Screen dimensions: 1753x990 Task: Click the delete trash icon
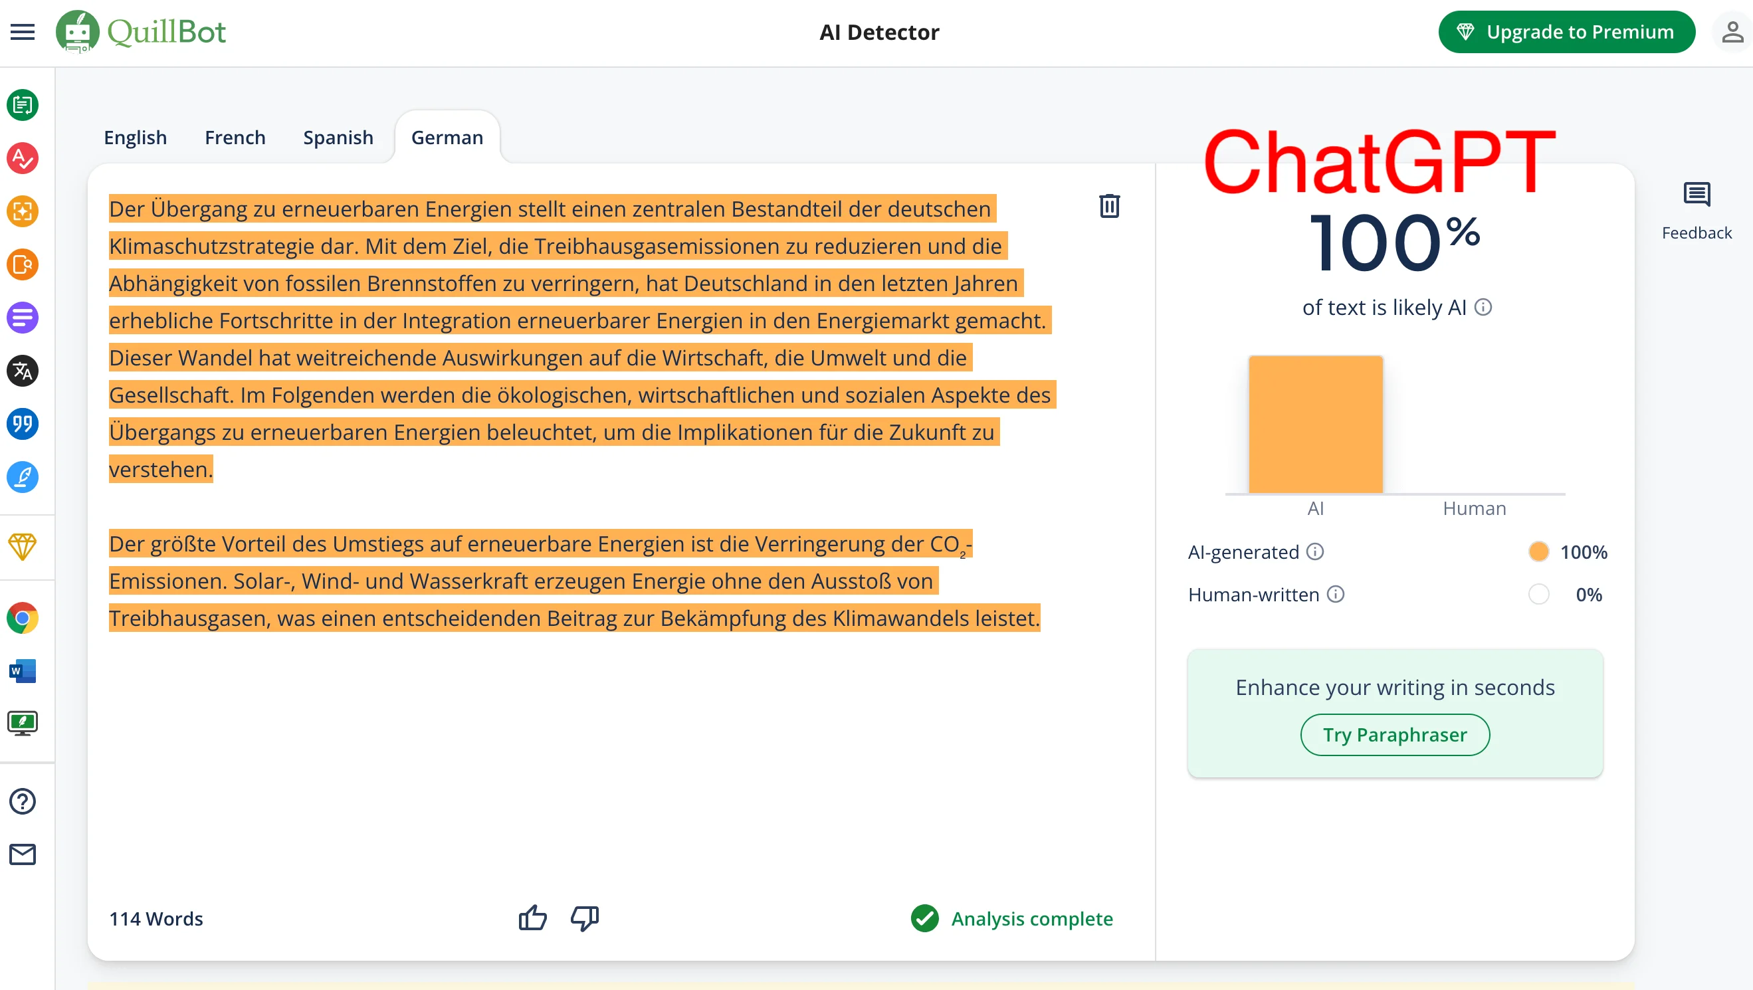click(1109, 206)
